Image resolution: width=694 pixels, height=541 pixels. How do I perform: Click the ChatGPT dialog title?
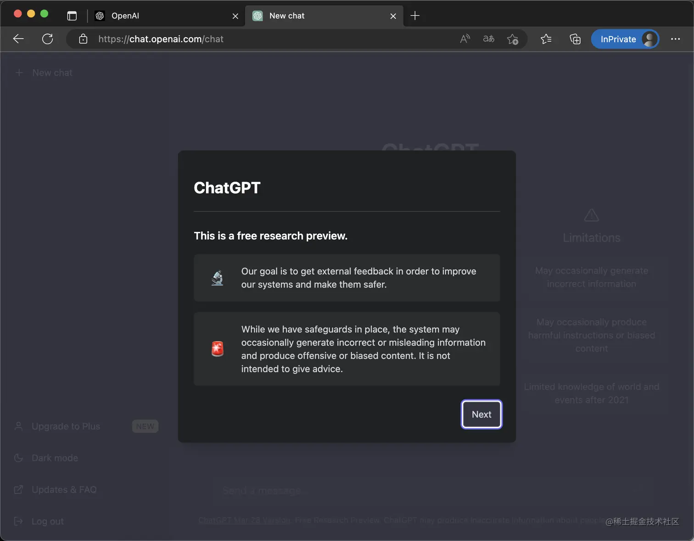[227, 188]
